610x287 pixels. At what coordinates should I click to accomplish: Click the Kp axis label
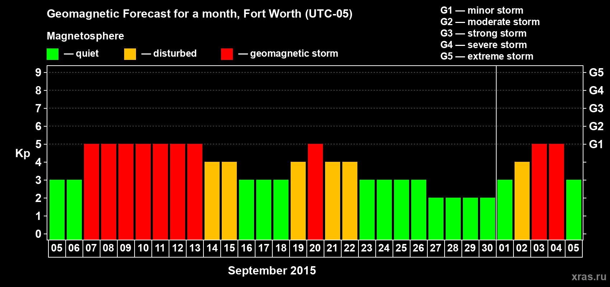click(x=23, y=154)
